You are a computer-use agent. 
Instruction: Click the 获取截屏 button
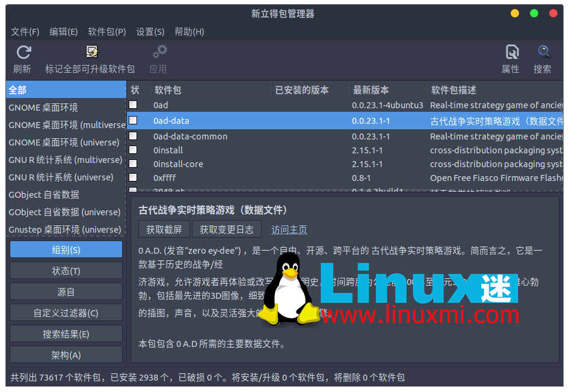coord(164,229)
